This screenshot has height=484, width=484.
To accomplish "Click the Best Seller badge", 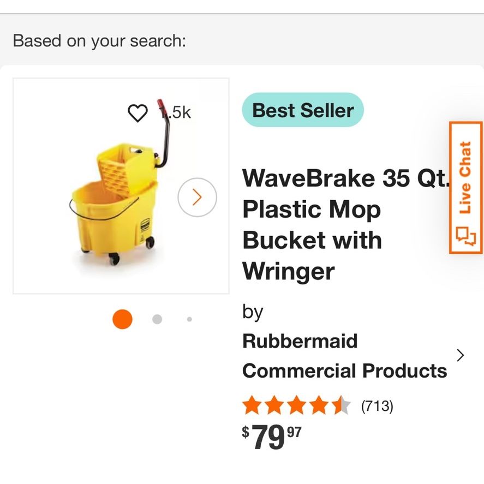I will click(303, 110).
